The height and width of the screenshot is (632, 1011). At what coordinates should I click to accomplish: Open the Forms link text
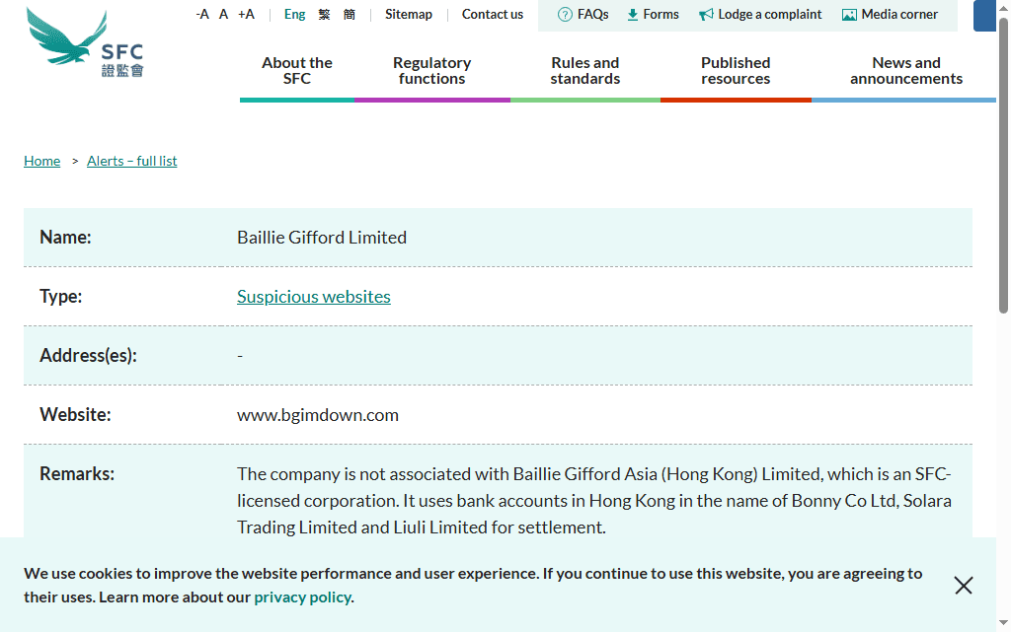661,14
